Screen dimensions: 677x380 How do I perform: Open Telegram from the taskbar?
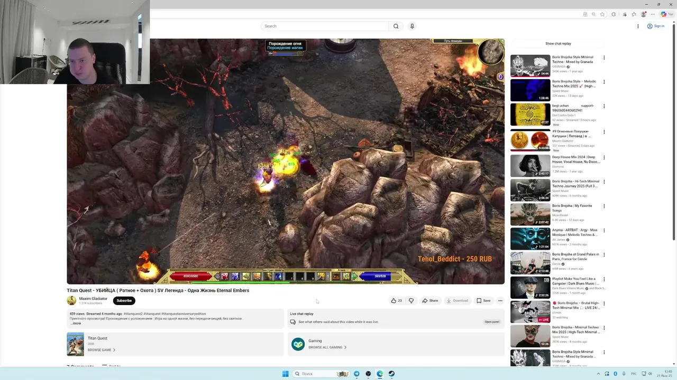pyautogui.click(x=356, y=374)
